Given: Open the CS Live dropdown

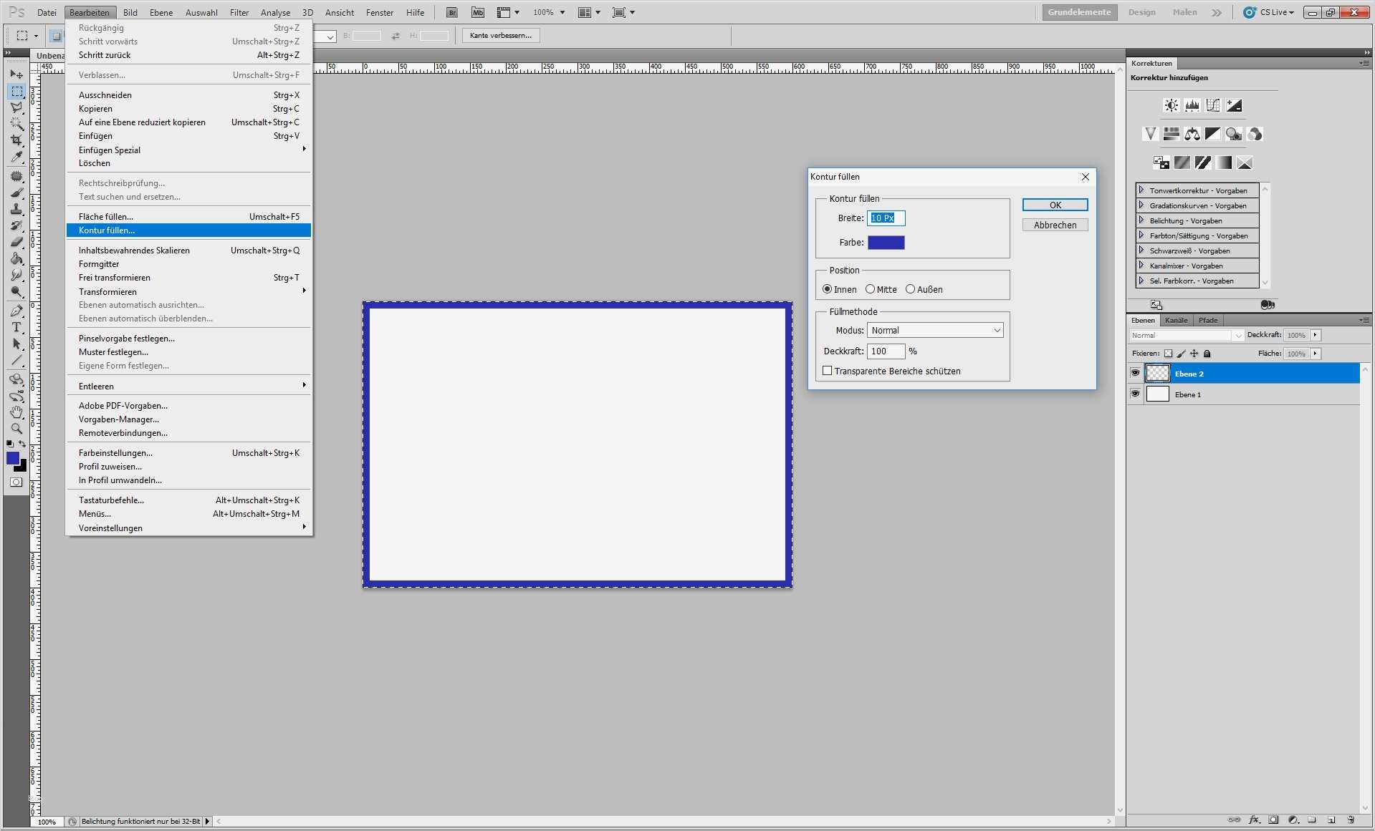Looking at the screenshot, I should click(x=1269, y=12).
